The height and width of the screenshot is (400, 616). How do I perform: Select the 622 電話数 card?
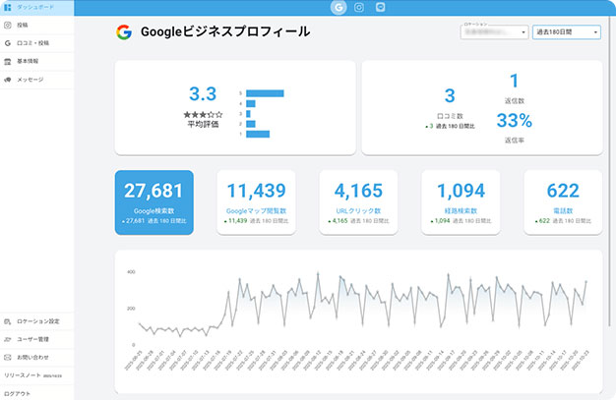(563, 202)
